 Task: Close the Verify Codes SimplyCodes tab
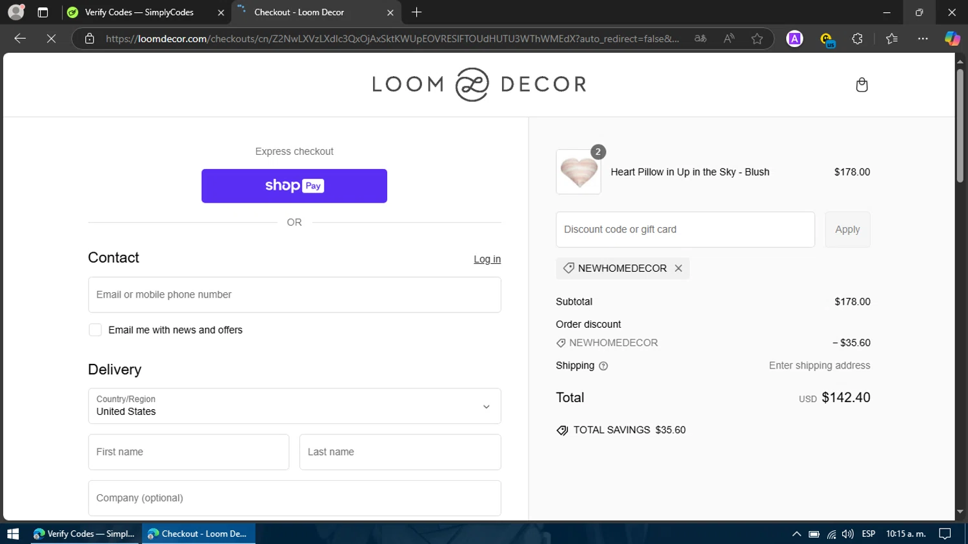tap(221, 12)
